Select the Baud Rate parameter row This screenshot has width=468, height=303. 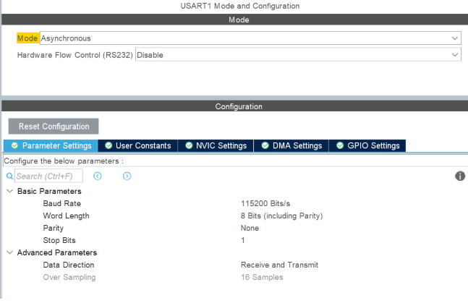(x=61, y=204)
